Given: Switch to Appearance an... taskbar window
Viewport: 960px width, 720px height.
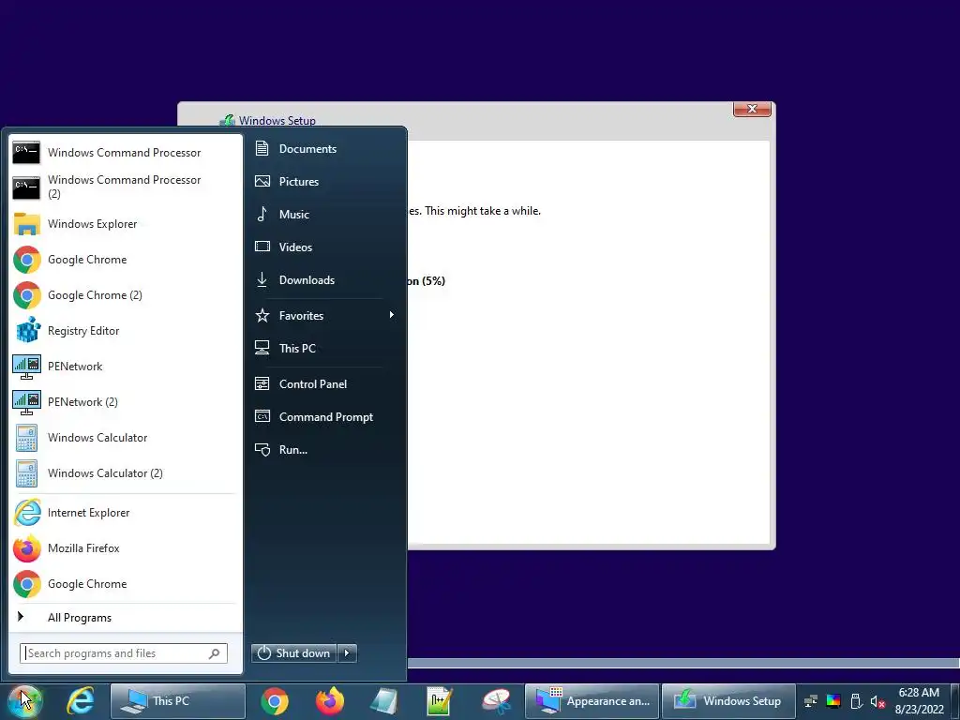Looking at the screenshot, I should point(592,701).
